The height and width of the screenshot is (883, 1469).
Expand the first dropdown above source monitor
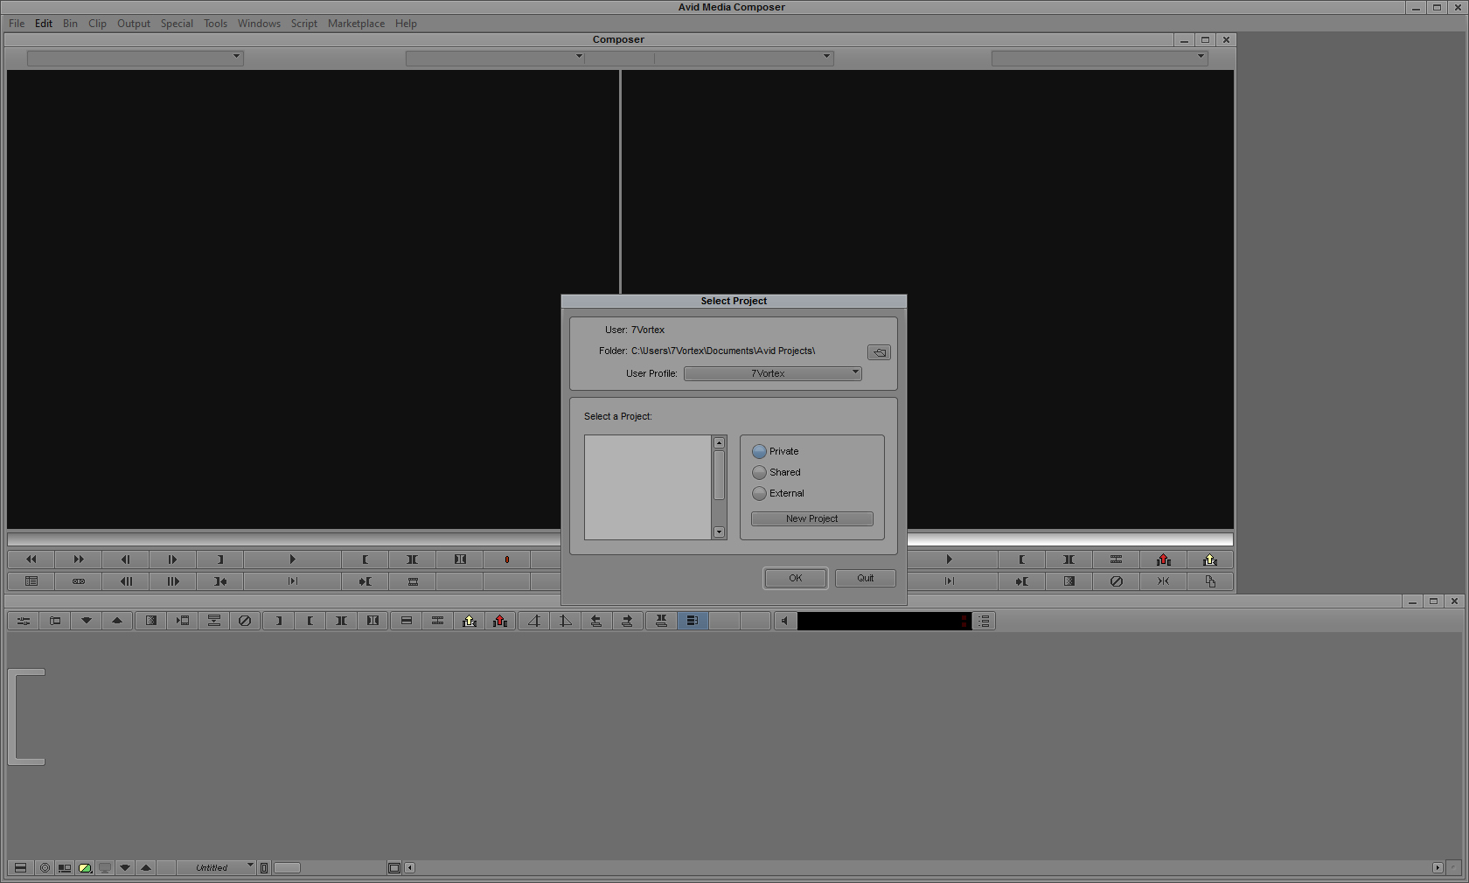[135, 58]
